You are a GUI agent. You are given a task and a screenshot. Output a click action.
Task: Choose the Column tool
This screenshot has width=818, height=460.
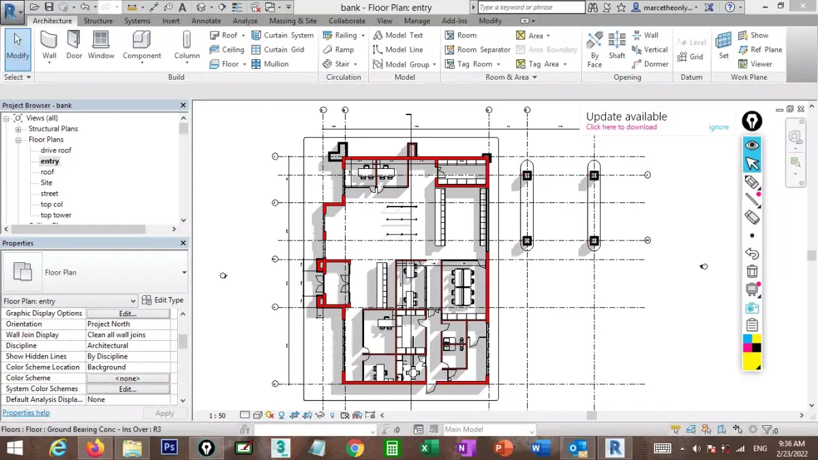coord(187,48)
